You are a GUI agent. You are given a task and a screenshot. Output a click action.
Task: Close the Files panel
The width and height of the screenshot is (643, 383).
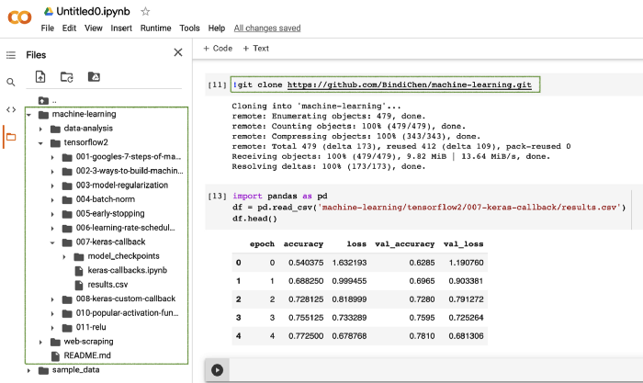178,52
